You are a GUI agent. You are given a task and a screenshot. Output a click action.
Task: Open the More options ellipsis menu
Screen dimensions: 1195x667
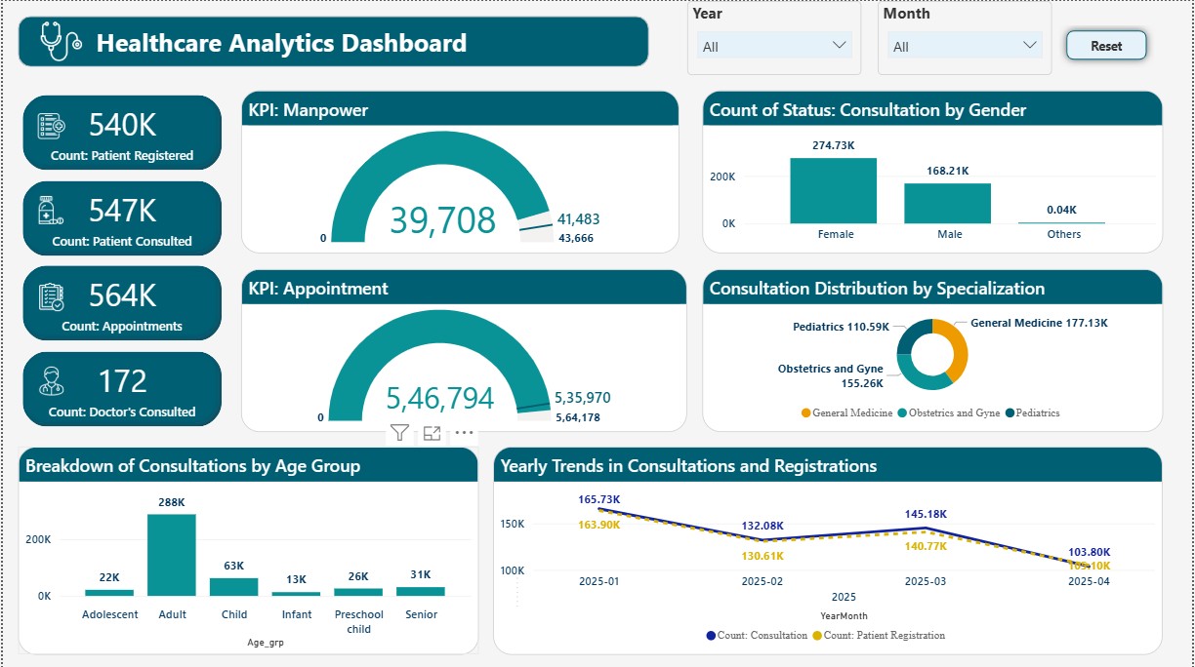[464, 433]
